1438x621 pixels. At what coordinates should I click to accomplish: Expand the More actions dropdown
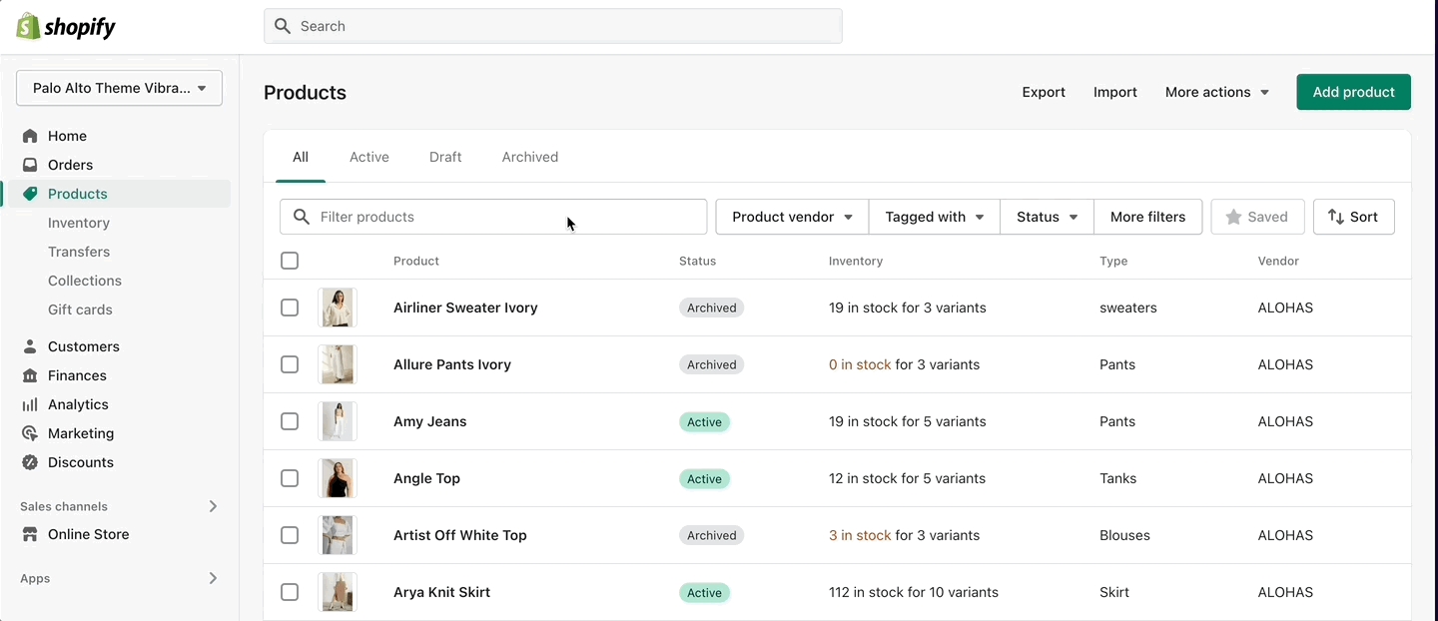(x=1216, y=92)
